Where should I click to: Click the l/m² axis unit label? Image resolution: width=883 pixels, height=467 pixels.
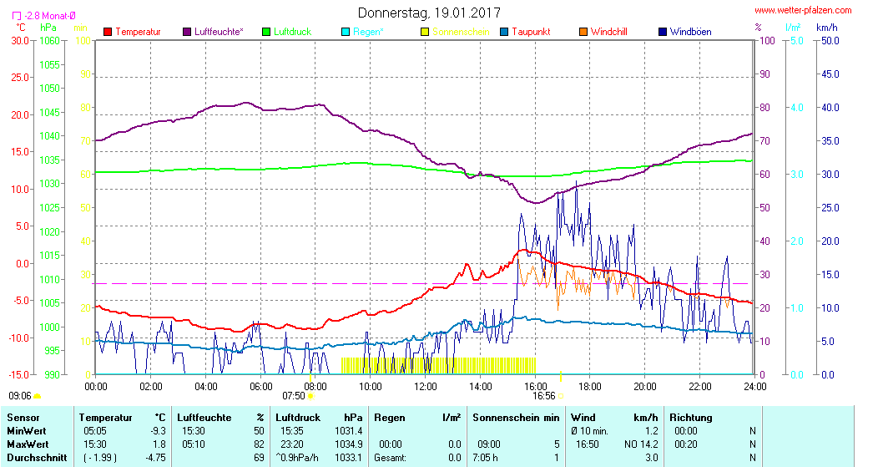click(793, 28)
